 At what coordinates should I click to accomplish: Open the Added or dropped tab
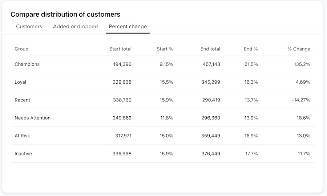(x=75, y=26)
